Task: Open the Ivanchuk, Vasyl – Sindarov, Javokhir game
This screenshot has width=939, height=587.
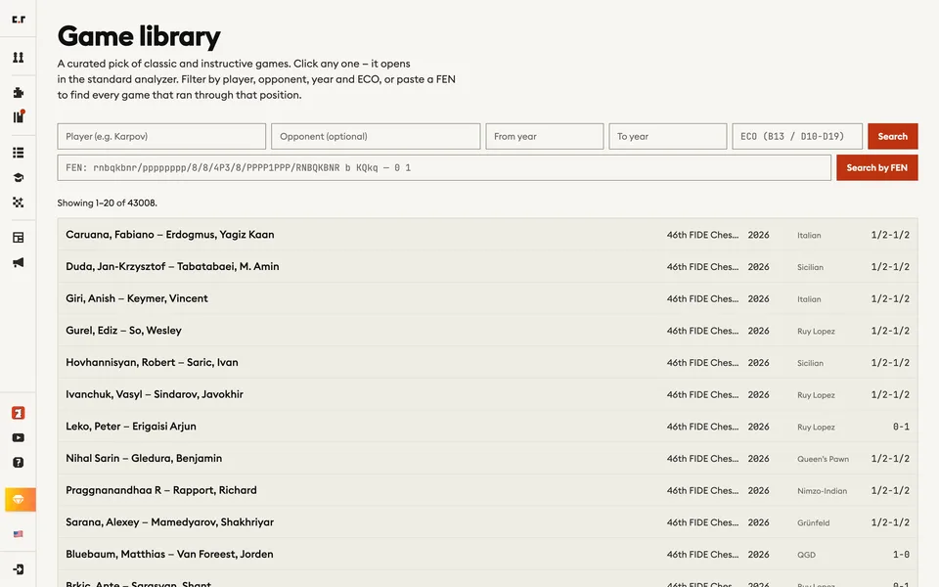Action: 487,394
